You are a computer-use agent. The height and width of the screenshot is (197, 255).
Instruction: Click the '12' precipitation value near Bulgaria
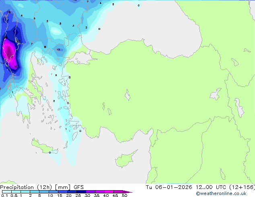[58, 49]
